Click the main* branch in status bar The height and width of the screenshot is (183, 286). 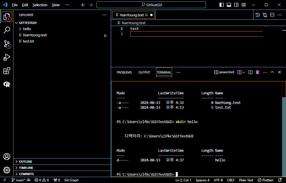pos(18,180)
